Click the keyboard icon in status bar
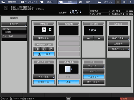 click(68, 98)
